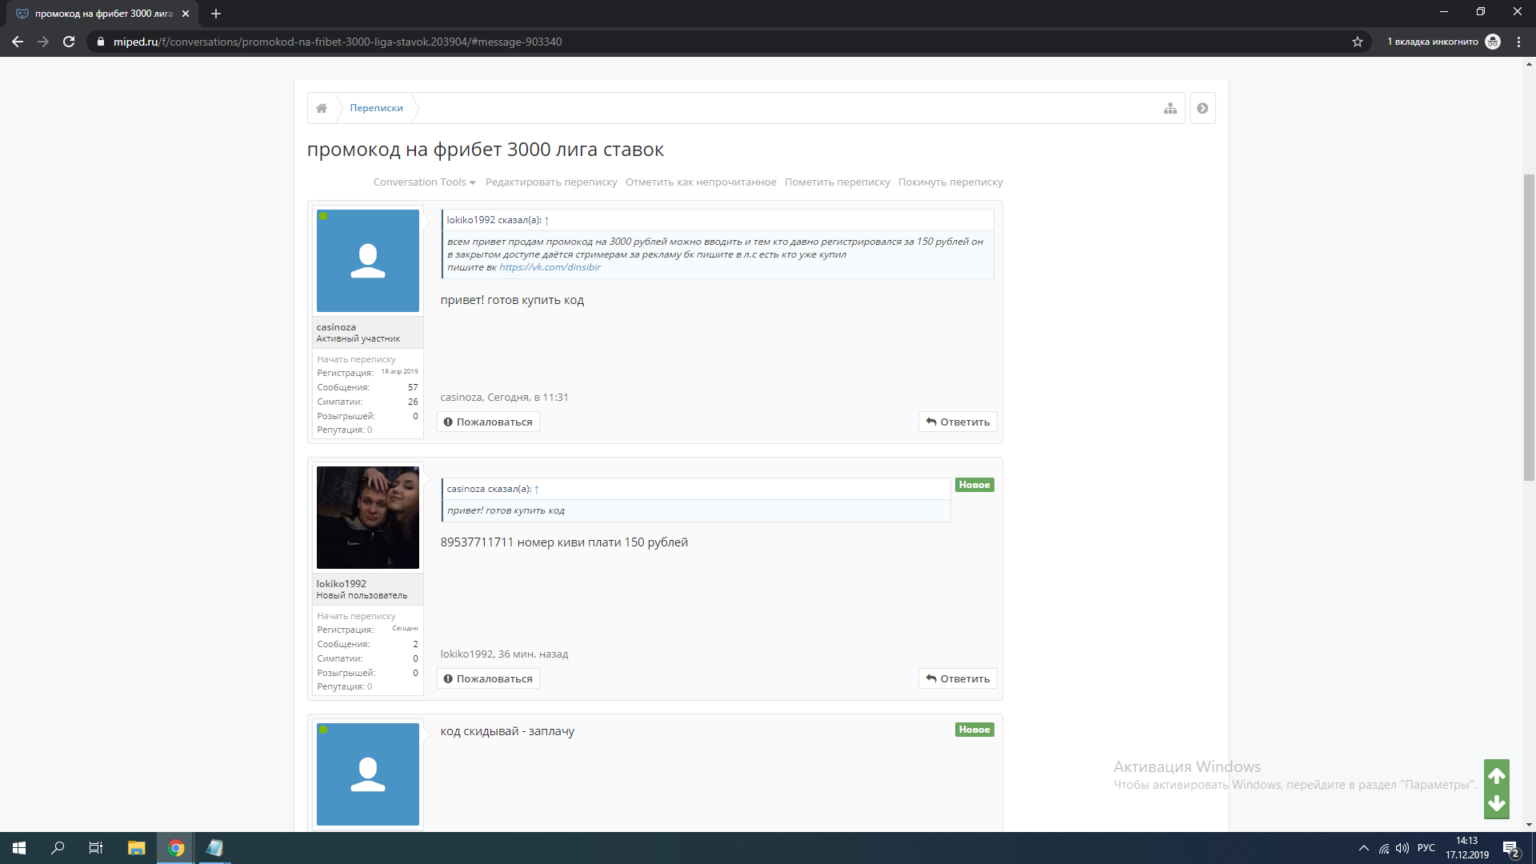Screen dimensions: 1536x864
Task: Open Windows taskbar search
Action: pos(58,848)
